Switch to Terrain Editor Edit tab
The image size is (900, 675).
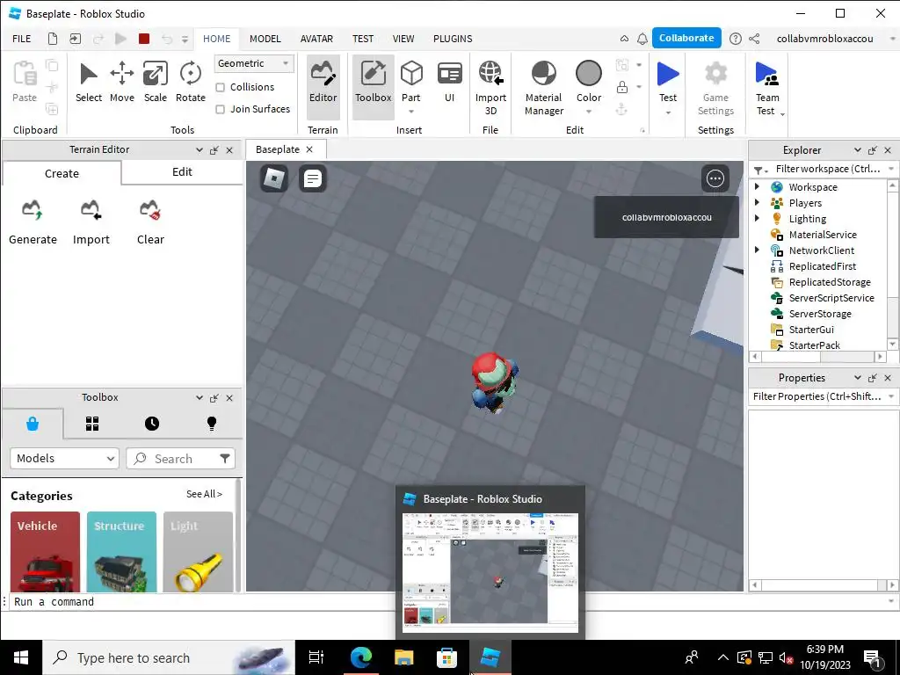point(182,171)
